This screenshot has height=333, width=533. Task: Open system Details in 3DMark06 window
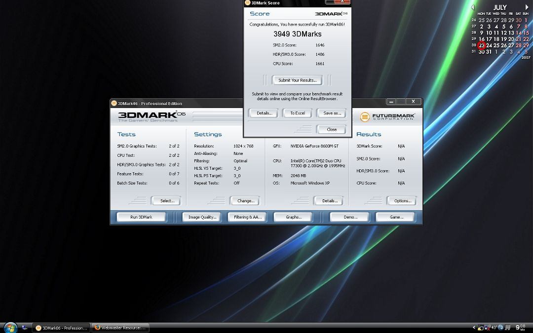[x=329, y=201]
